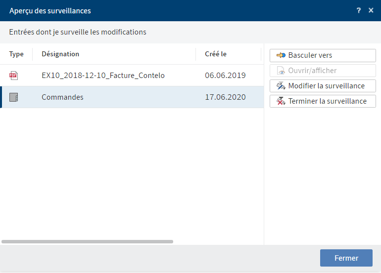381x273 pixels.
Task: Click the arrow icon on Basculer vers
Action: [x=281, y=55]
